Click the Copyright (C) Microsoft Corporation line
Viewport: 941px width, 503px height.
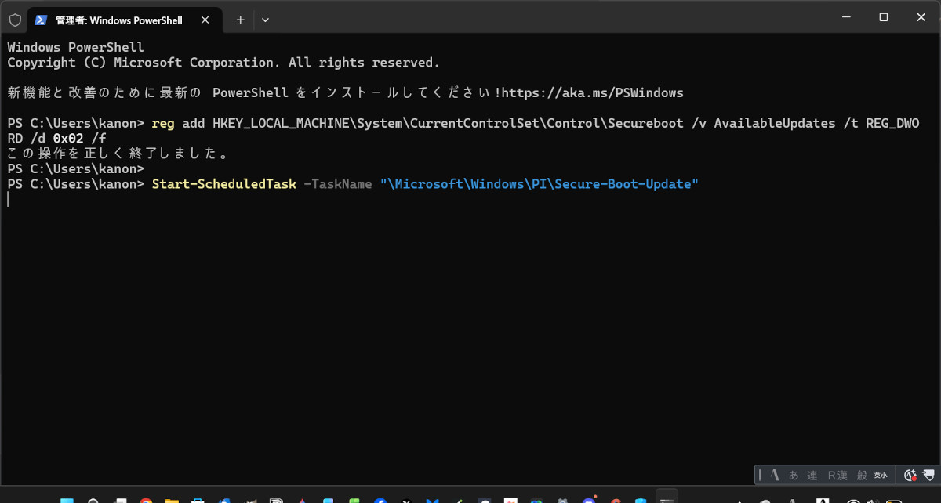pyautogui.click(x=223, y=62)
